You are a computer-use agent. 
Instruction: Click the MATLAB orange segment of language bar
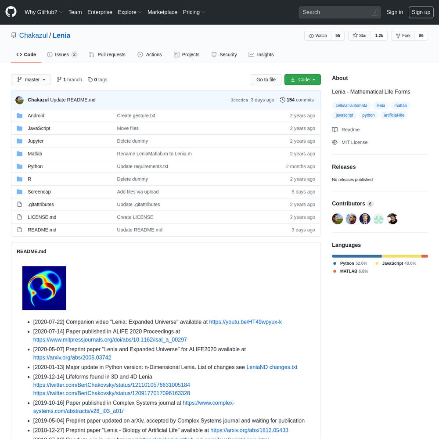425,256
